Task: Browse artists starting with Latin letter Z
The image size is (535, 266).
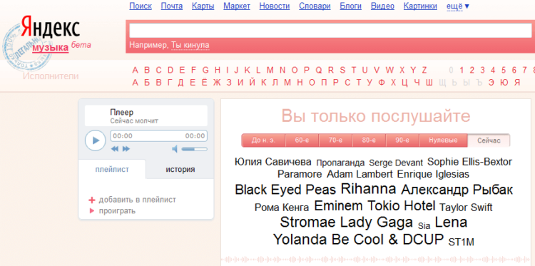Action: pos(424,71)
